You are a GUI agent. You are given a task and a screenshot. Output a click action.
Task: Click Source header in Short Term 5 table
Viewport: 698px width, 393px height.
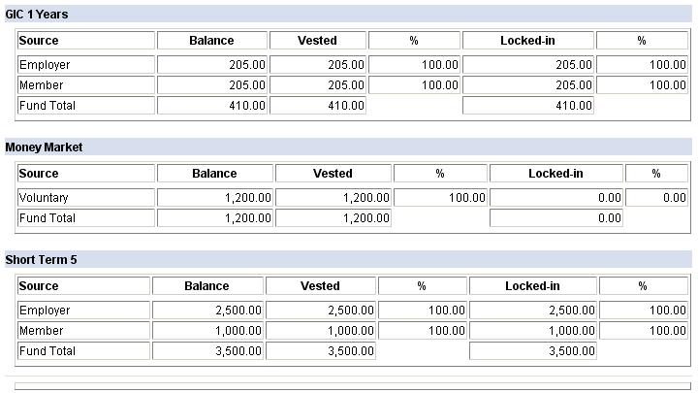click(83, 286)
